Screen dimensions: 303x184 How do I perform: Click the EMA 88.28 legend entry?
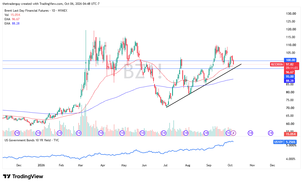pos(12,23)
